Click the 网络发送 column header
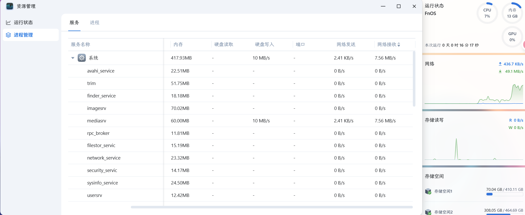 click(346, 45)
